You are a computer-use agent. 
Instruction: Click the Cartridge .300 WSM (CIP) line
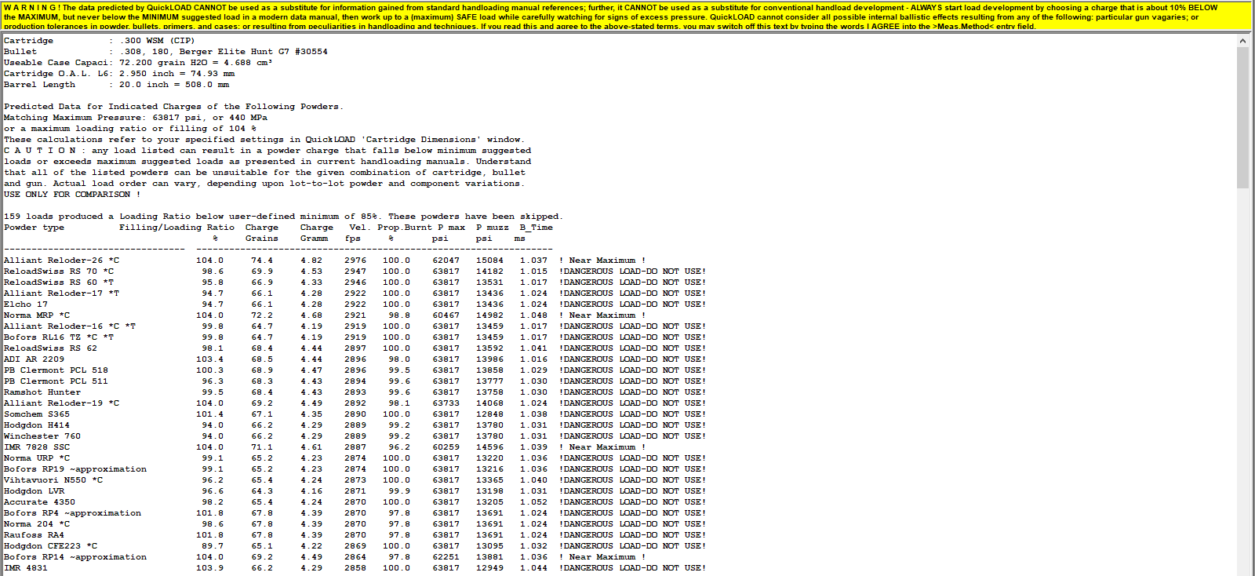99,41
